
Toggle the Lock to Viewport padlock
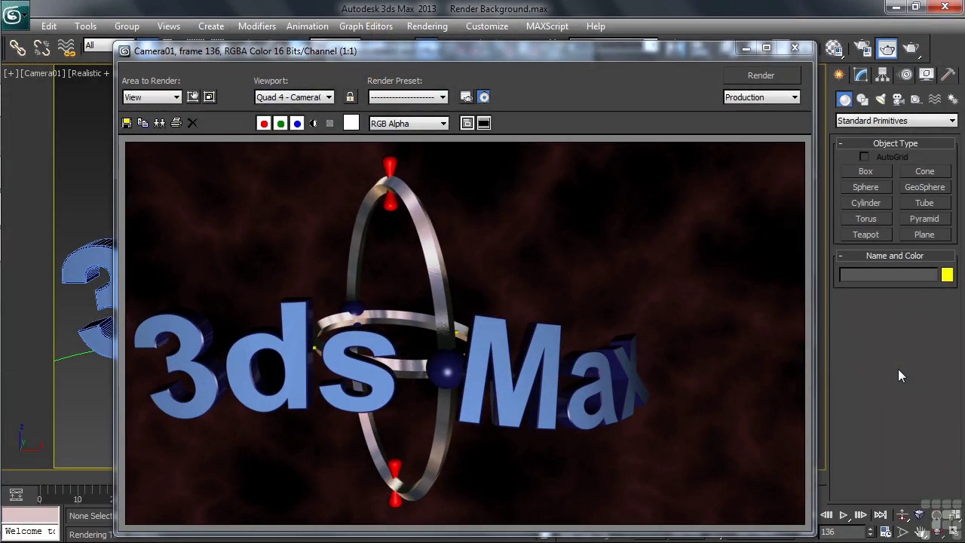(x=350, y=97)
